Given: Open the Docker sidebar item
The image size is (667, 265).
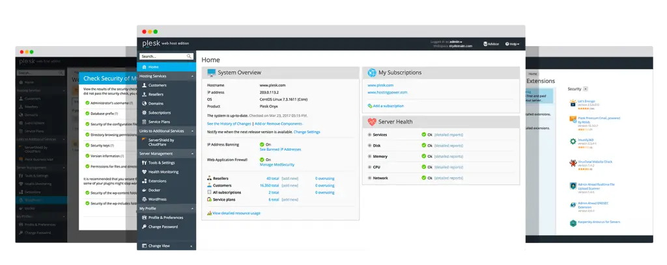Looking at the screenshot, I should 156,190.
